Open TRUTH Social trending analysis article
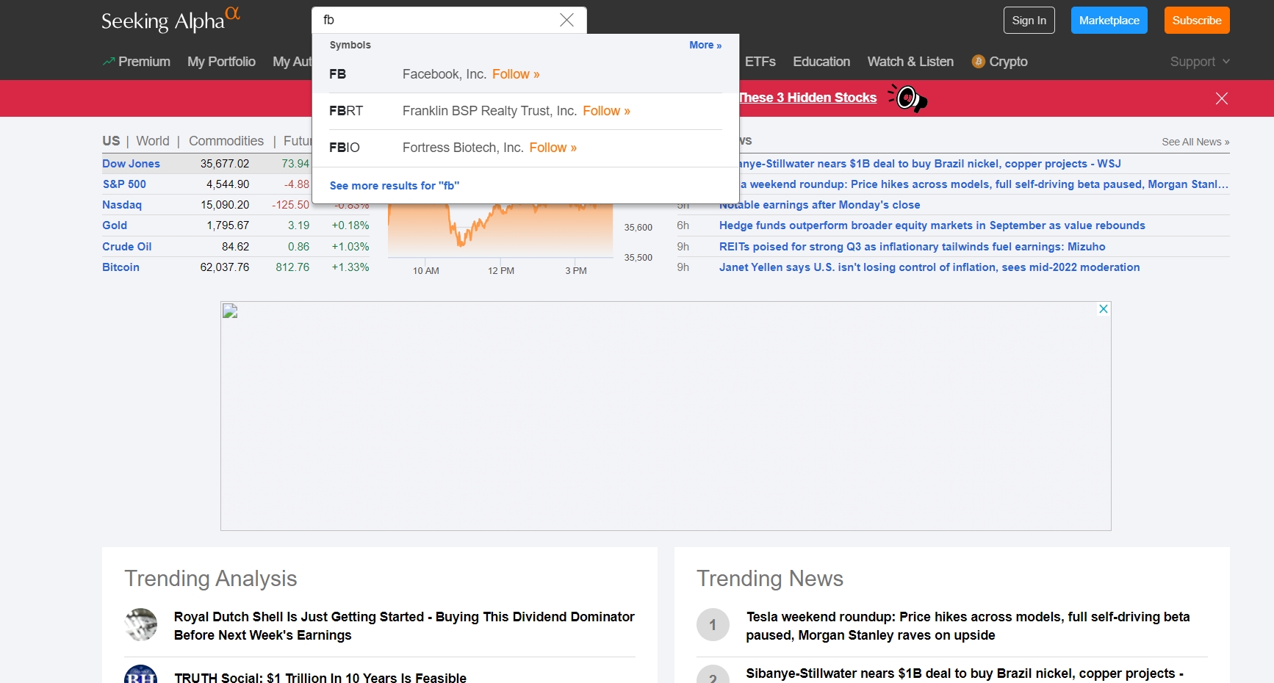The image size is (1274, 683). [320, 677]
